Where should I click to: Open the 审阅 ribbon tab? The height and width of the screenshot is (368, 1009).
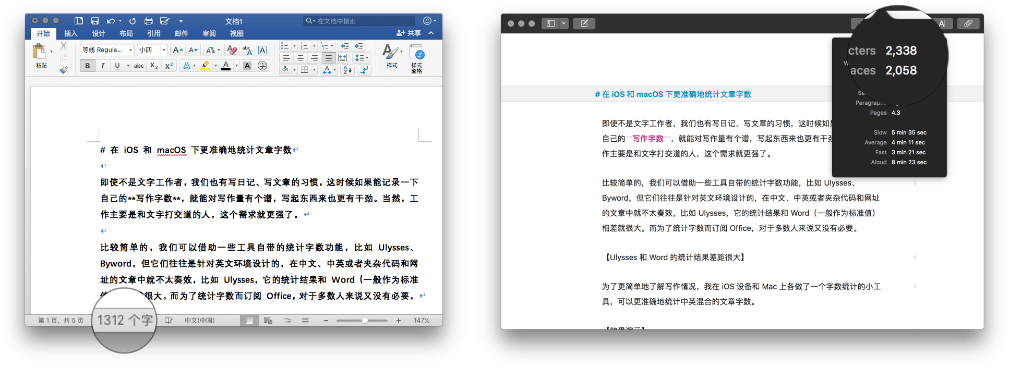(x=209, y=33)
